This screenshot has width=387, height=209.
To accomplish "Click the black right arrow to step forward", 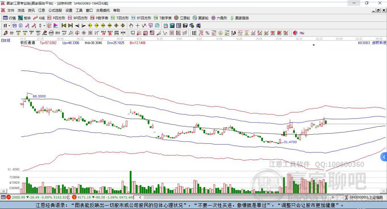I will (84, 26).
